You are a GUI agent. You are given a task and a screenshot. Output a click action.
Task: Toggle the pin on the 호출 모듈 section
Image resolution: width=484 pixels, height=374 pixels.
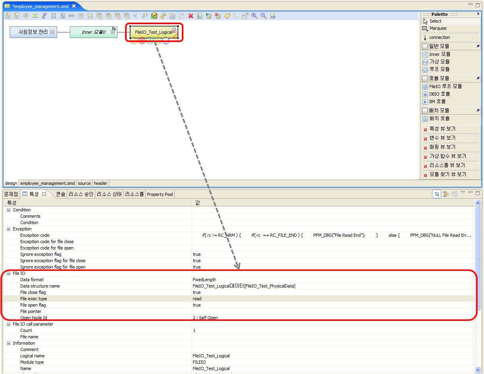pyautogui.click(x=478, y=78)
